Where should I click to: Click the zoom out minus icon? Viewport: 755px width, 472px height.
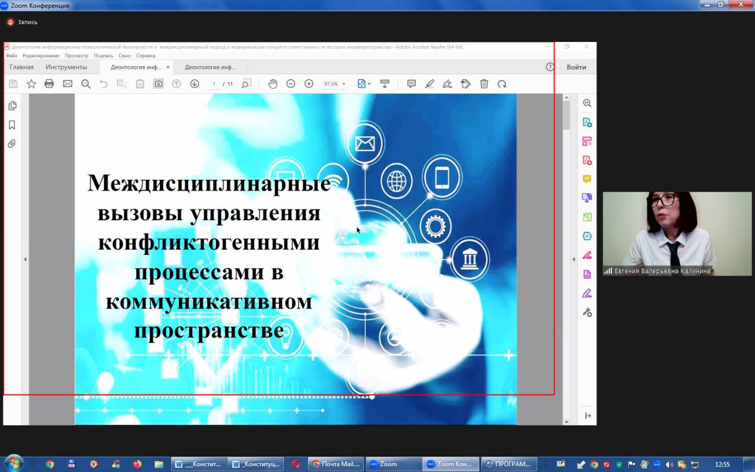pyautogui.click(x=291, y=84)
